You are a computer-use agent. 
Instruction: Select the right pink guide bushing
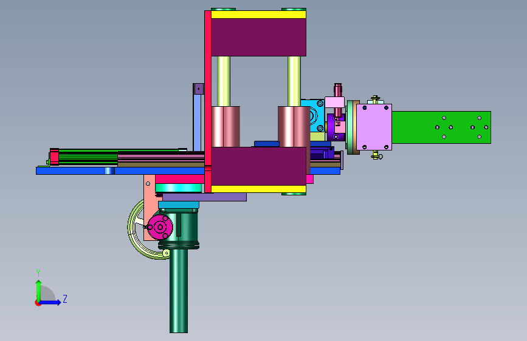click(x=294, y=127)
